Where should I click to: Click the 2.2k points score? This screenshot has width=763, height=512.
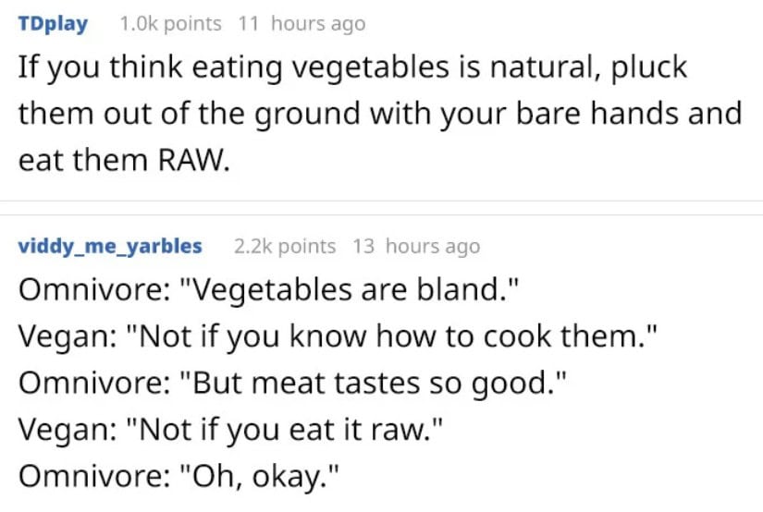coord(285,246)
